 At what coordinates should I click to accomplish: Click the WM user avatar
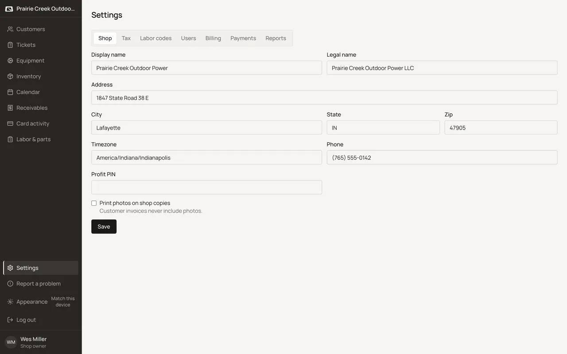tap(11, 342)
